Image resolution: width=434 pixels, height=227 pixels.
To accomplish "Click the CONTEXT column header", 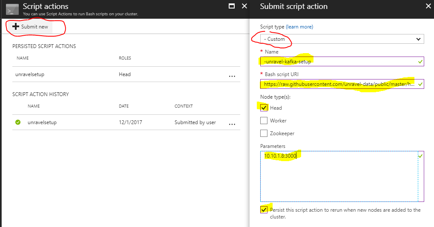I will [x=184, y=106].
